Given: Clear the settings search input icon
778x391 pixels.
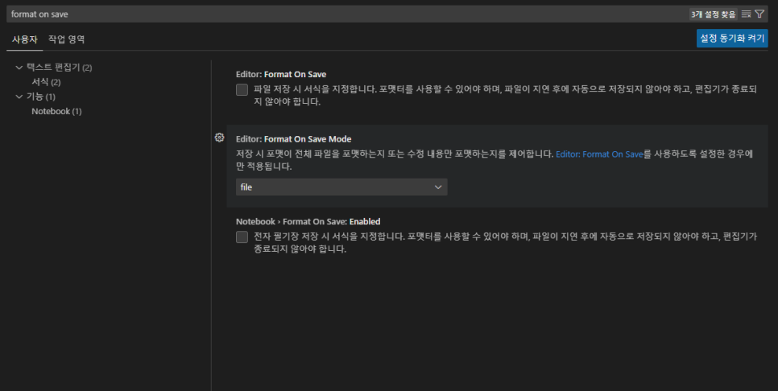Looking at the screenshot, I should tap(746, 14).
